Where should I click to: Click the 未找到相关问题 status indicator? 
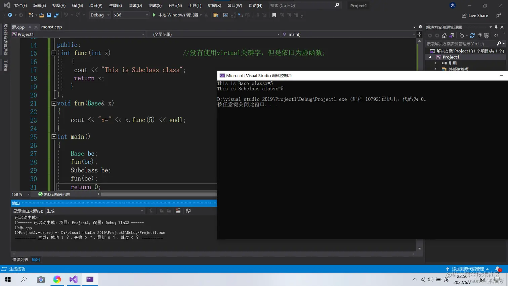[54, 194]
